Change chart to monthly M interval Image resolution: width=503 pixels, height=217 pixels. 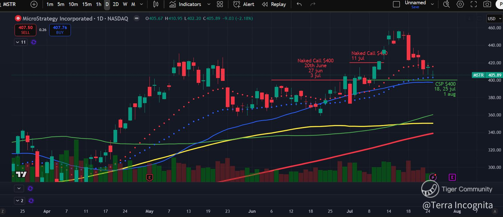click(x=133, y=4)
